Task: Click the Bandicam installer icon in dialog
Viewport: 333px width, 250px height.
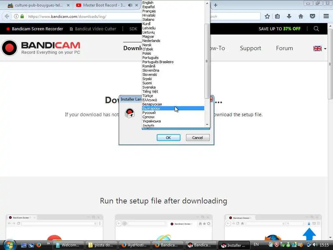Action: 130,113
